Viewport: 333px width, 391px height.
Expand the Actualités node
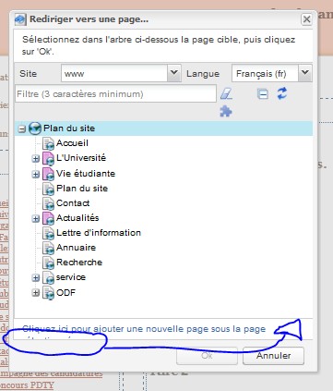point(36,218)
